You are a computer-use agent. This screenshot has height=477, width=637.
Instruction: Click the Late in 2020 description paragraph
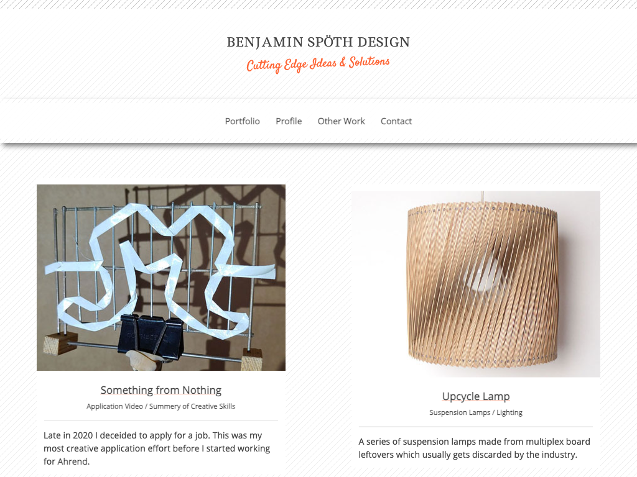pos(157,448)
